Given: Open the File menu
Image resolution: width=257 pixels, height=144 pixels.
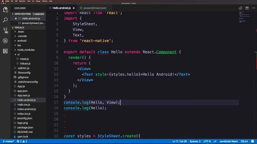Looking at the screenshot, I should 12,1.
